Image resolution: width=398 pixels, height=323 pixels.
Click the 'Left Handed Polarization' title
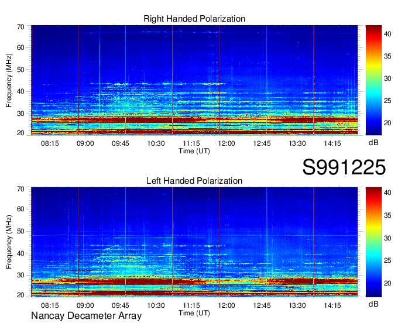194,181
